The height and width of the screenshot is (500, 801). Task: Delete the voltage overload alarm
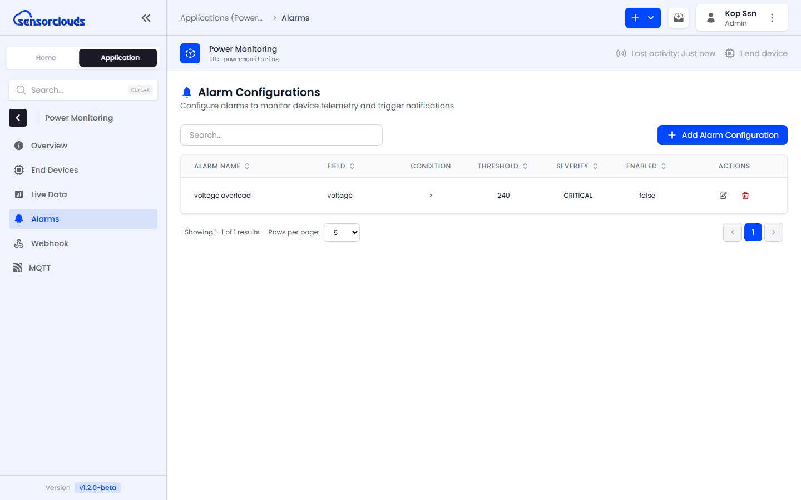[x=745, y=196]
